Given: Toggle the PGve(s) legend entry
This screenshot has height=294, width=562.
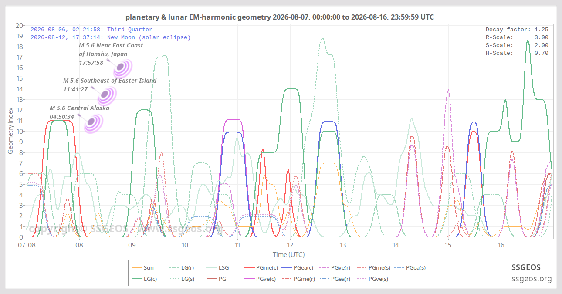Looking at the screenshot, I should (372, 279).
